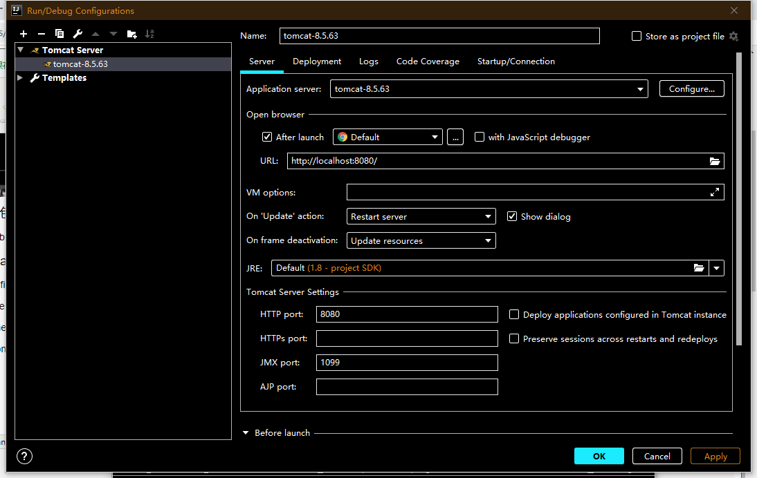This screenshot has height=478, width=757.
Task: Switch to the Deployment tab
Action: point(317,61)
